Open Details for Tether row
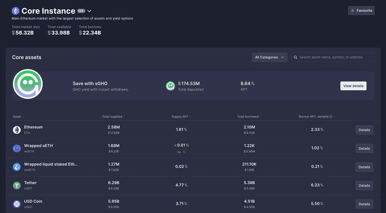Viewport: 386px width, 213px height. (x=364, y=186)
